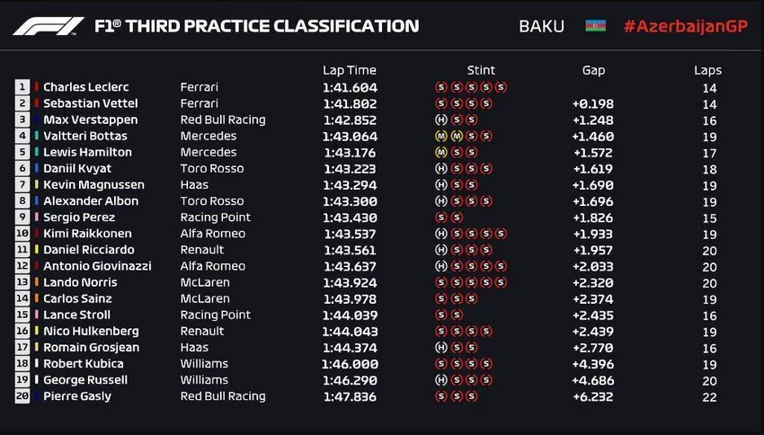Select the BAKU location label
This screenshot has width=764, height=435.
coord(542,26)
